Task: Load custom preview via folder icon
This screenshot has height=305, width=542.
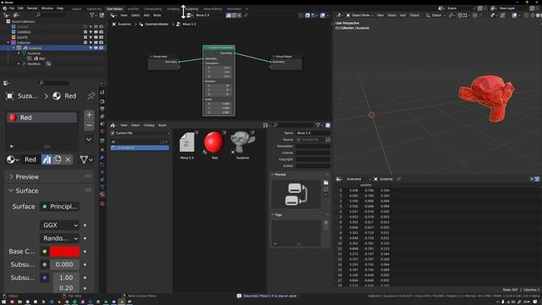Action: [x=326, y=183]
